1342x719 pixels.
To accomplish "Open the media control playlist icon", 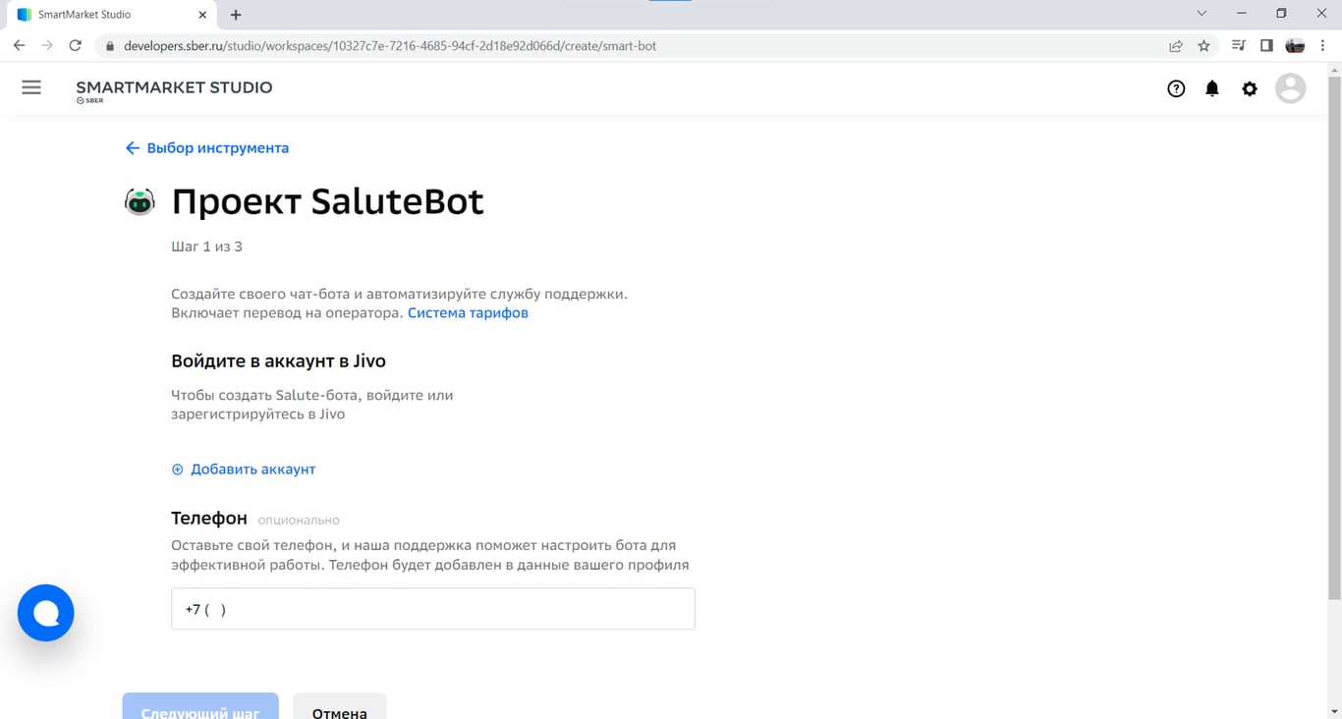I will [1238, 45].
